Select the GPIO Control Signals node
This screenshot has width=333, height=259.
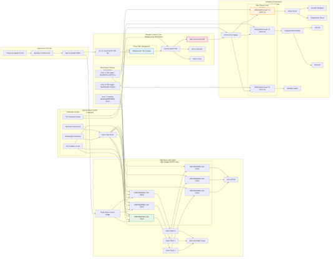click(x=231, y=35)
